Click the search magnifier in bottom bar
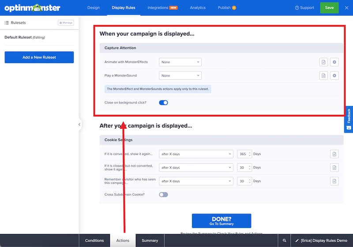Screen dimensions: 353x247 click(285, 240)
